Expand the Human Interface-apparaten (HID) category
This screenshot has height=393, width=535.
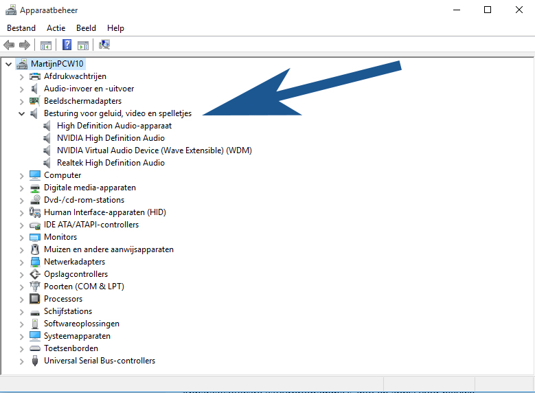(x=21, y=213)
